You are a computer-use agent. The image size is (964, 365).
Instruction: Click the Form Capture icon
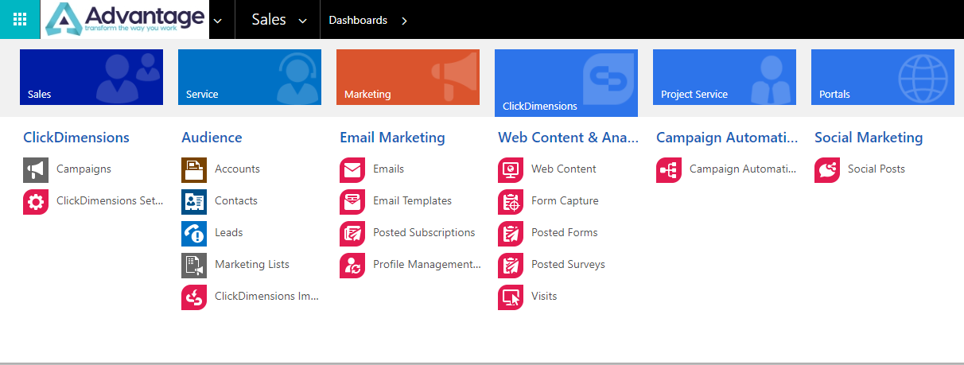click(x=511, y=202)
